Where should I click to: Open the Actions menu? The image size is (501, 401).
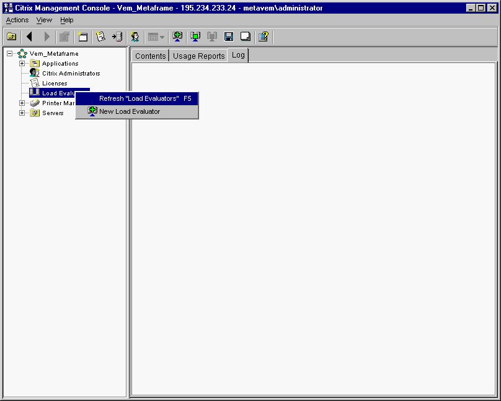tap(17, 20)
